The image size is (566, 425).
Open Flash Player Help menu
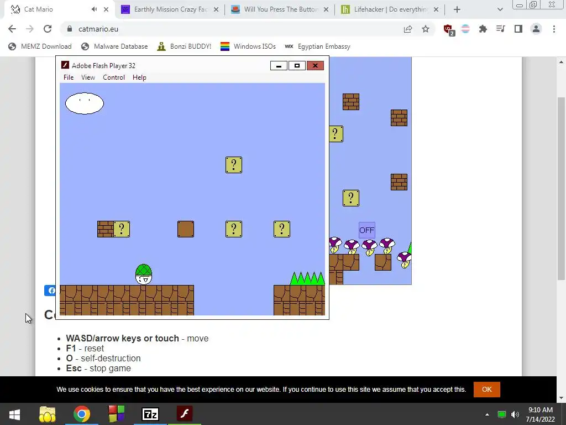(139, 77)
